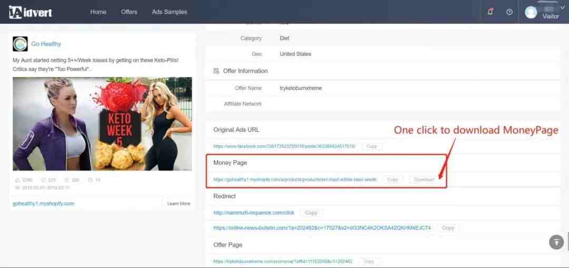569x268 pixels.
Task: Click the ad text about Keto-Pills
Action: [96, 65]
